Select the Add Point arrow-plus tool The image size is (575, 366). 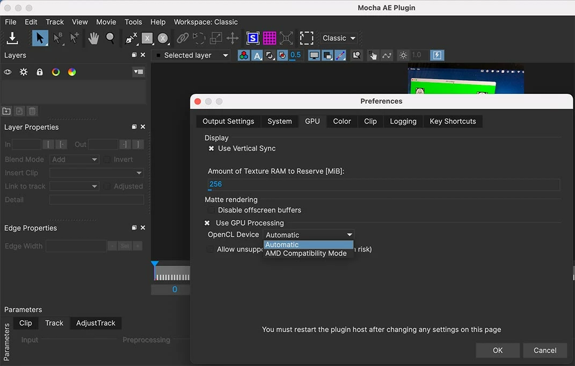[74, 38]
